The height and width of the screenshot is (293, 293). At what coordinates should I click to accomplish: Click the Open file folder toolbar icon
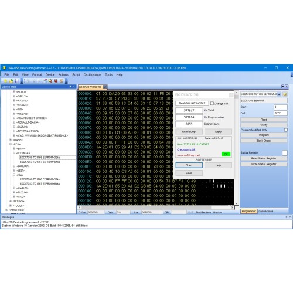[x=11, y=81]
